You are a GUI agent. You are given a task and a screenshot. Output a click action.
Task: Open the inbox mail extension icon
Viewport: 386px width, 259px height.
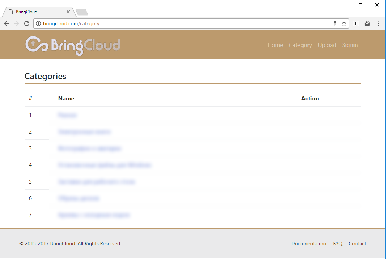367,23
